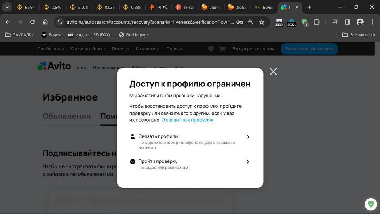Open the 'О связанных профилях' link
The width and height of the screenshot is (380, 214).
pyautogui.click(x=187, y=120)
